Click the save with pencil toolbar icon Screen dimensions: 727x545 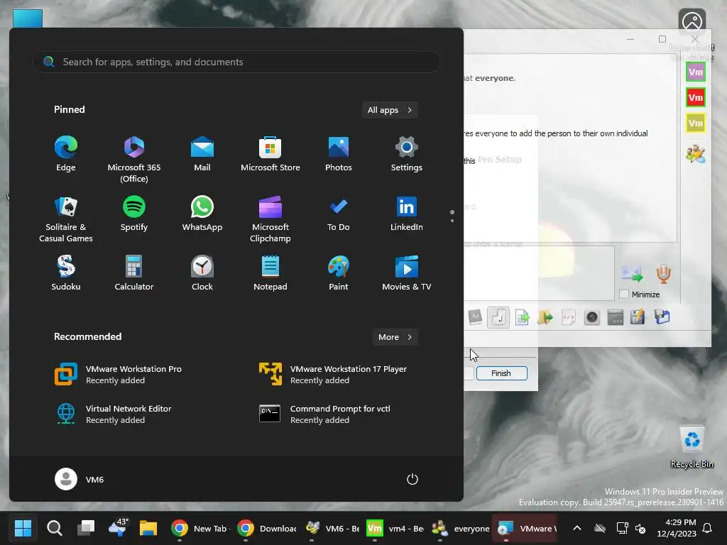638,317
